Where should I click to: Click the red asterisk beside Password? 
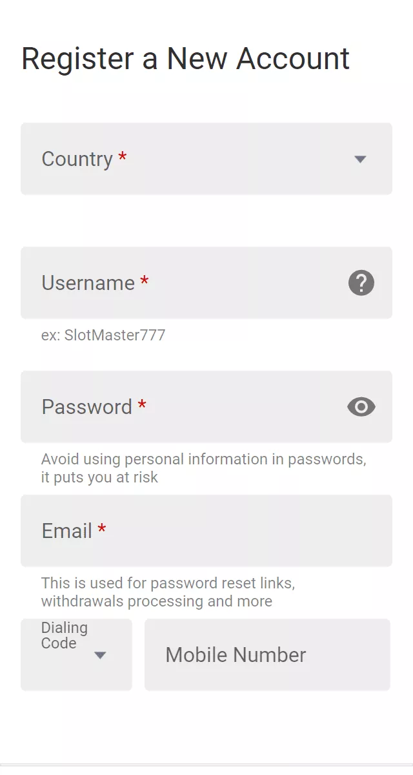click(142, 405)
